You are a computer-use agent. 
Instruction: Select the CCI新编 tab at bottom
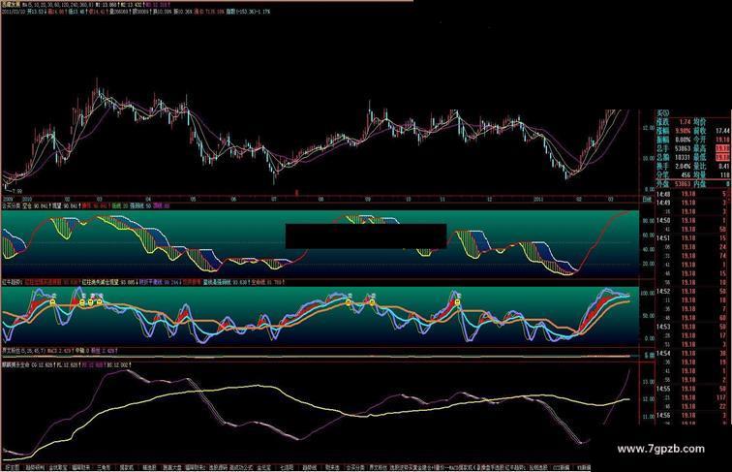pyautogui.click(x=561, y=467)
